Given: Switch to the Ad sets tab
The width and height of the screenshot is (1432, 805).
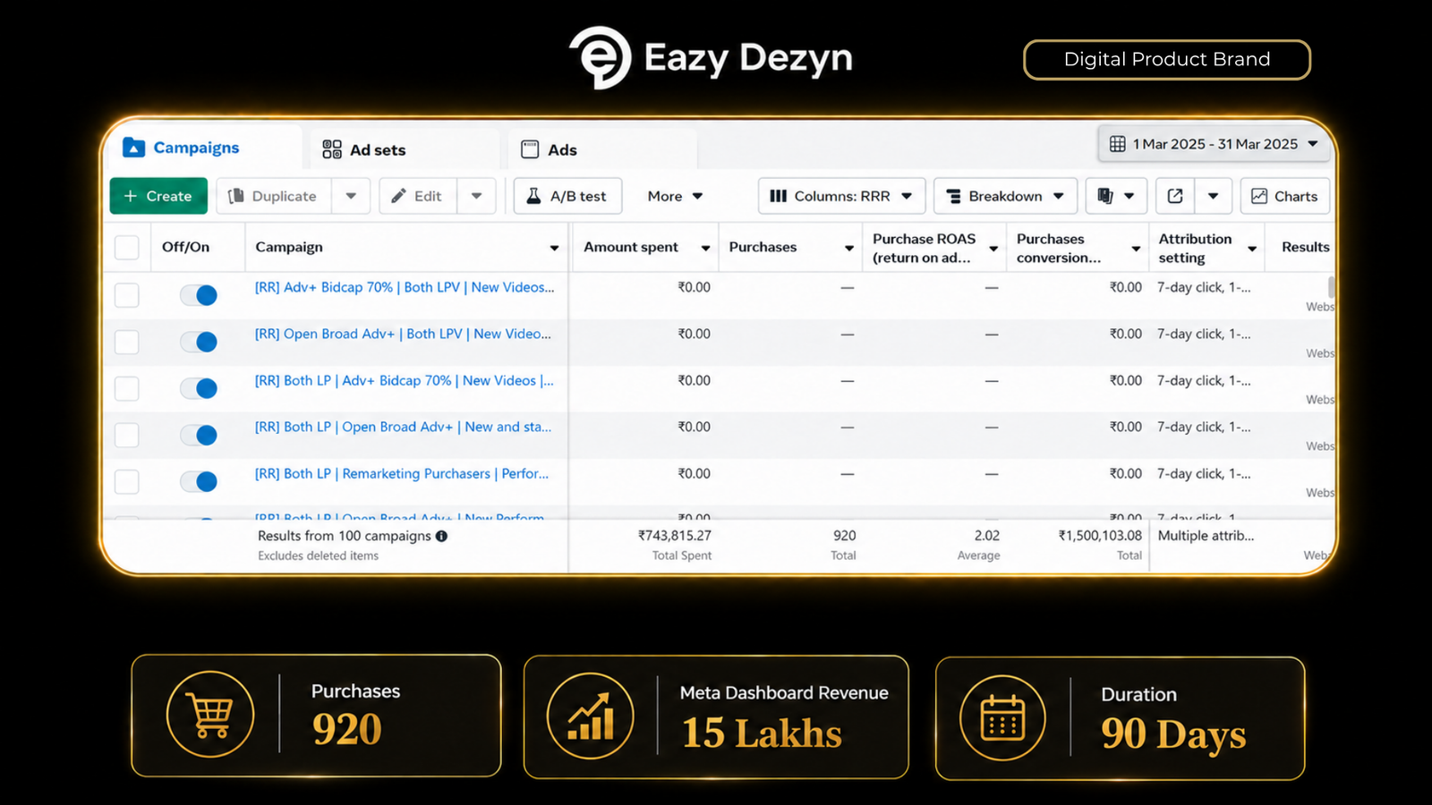Looking at the screenshot, I should (x=403, y=149).
